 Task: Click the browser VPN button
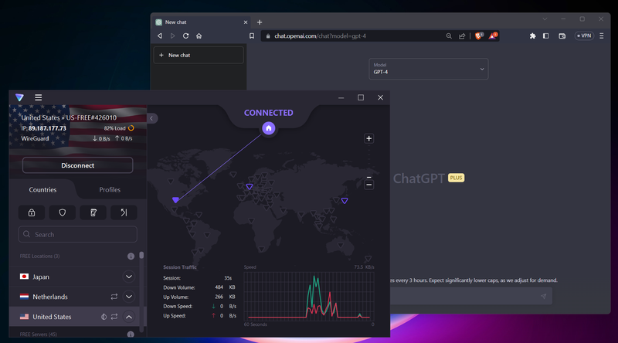pos(584,36)
